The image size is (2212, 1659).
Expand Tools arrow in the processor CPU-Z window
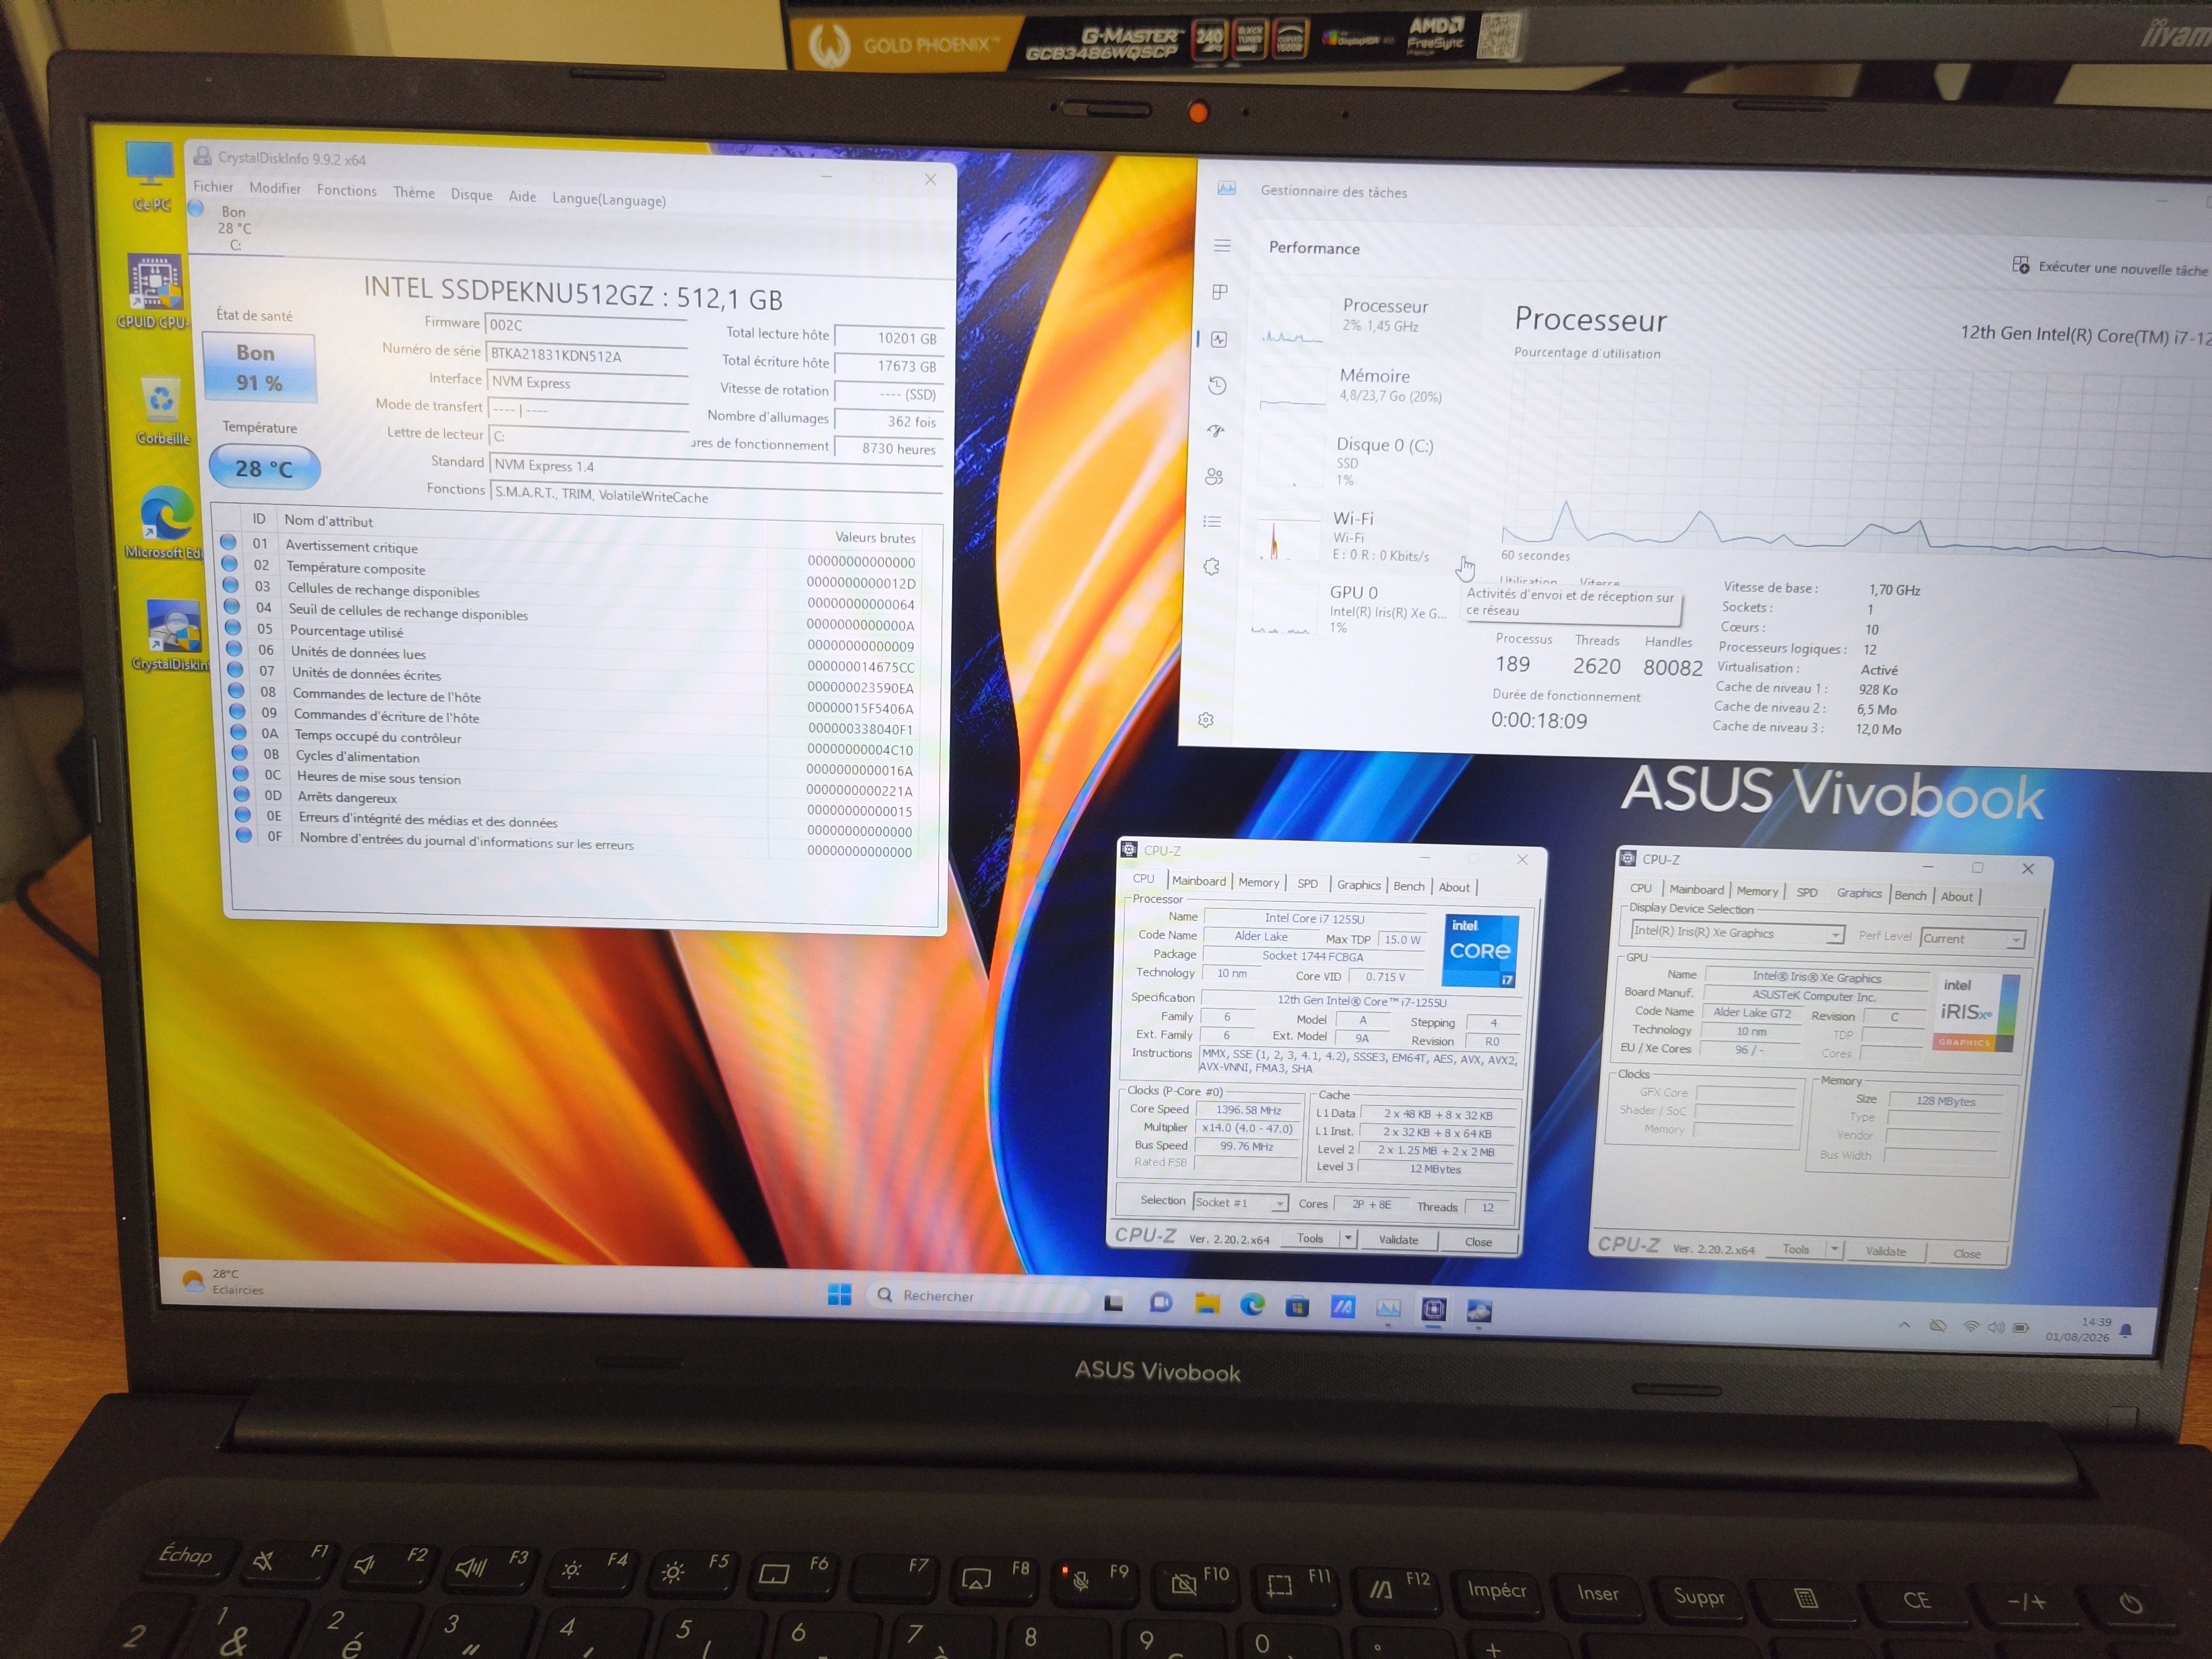(1348, 1238)
